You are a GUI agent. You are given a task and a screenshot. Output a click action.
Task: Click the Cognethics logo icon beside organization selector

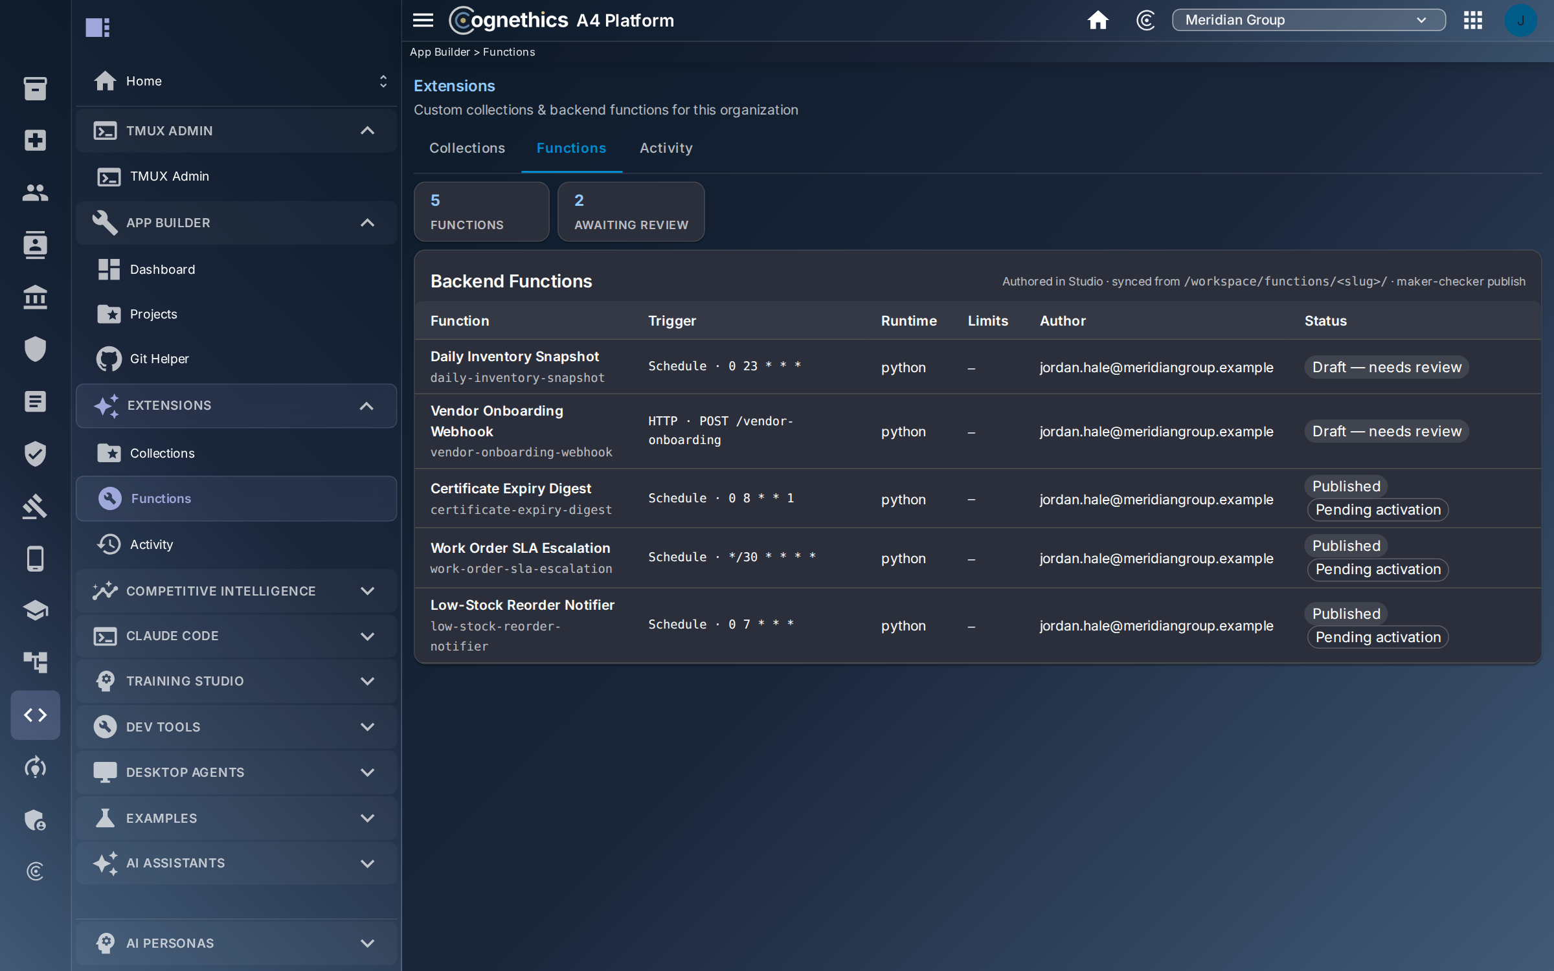tap(1145, 20)
